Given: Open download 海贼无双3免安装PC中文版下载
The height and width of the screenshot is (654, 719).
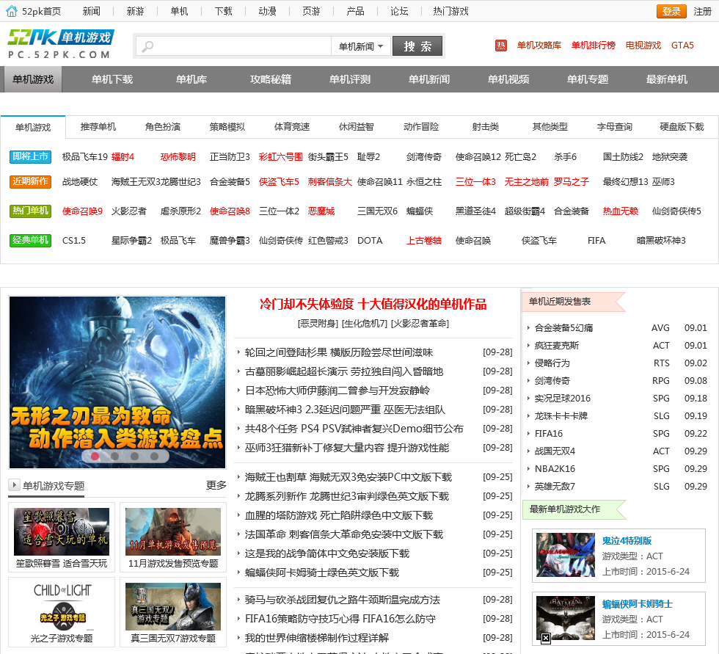Looking at the screenshot, I should point(348,477).
